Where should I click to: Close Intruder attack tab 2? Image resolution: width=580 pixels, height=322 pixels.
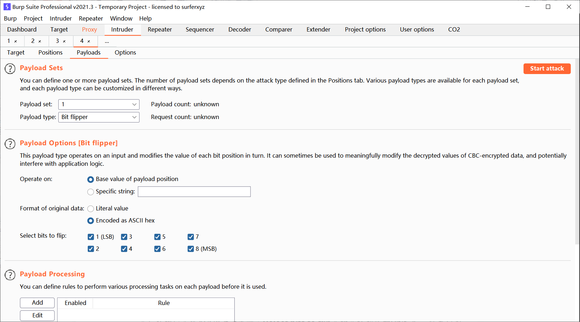click(40, 41)
